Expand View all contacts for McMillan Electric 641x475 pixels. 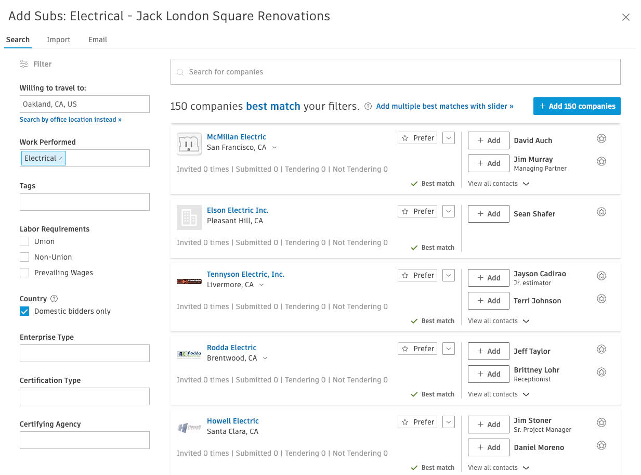[499, 184]
